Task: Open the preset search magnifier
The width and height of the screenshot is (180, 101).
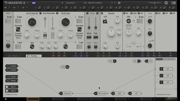Action: pyautogui.click(x=62, y=3)
